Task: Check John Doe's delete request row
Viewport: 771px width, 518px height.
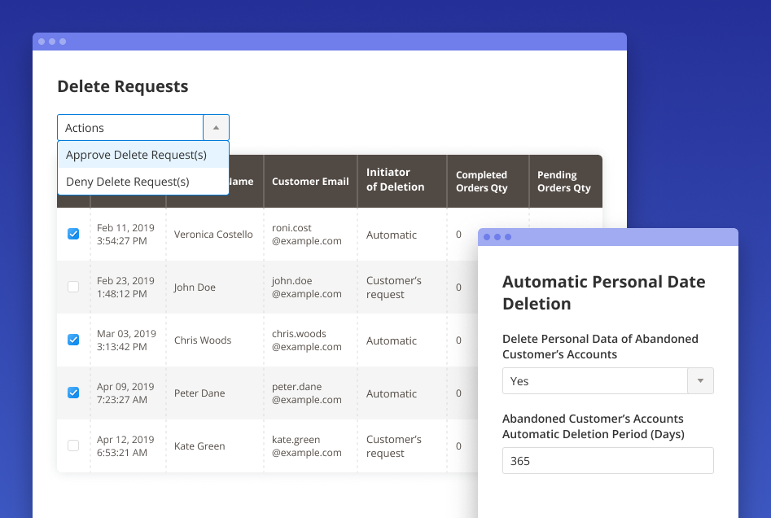Action: [x=73, y=286]
